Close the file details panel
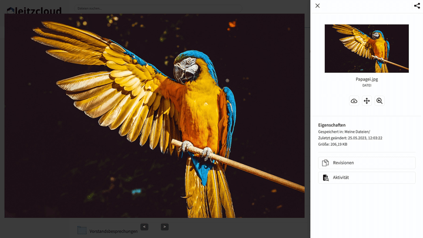 tap(318, 6)
